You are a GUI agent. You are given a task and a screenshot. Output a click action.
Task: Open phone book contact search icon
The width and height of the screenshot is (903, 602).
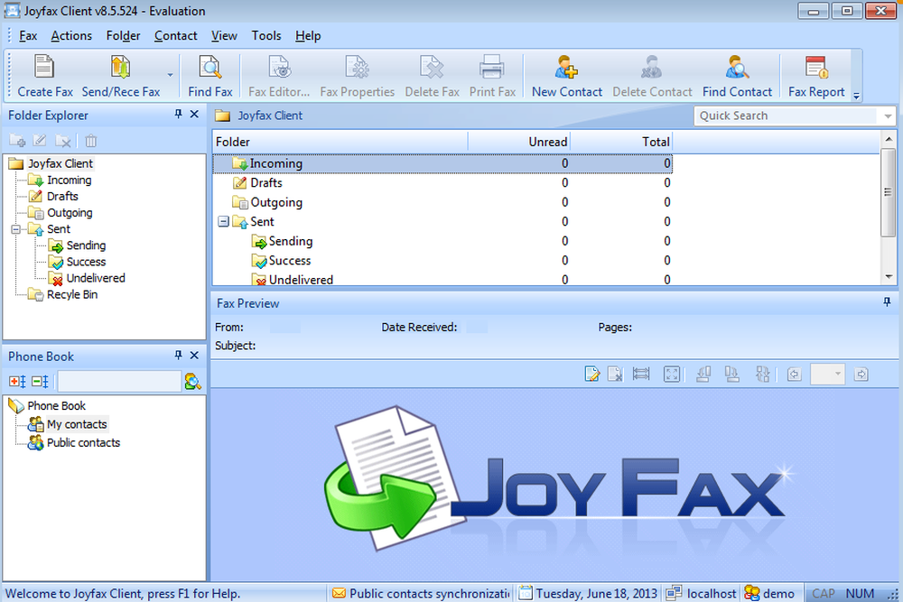click(191, 382)
